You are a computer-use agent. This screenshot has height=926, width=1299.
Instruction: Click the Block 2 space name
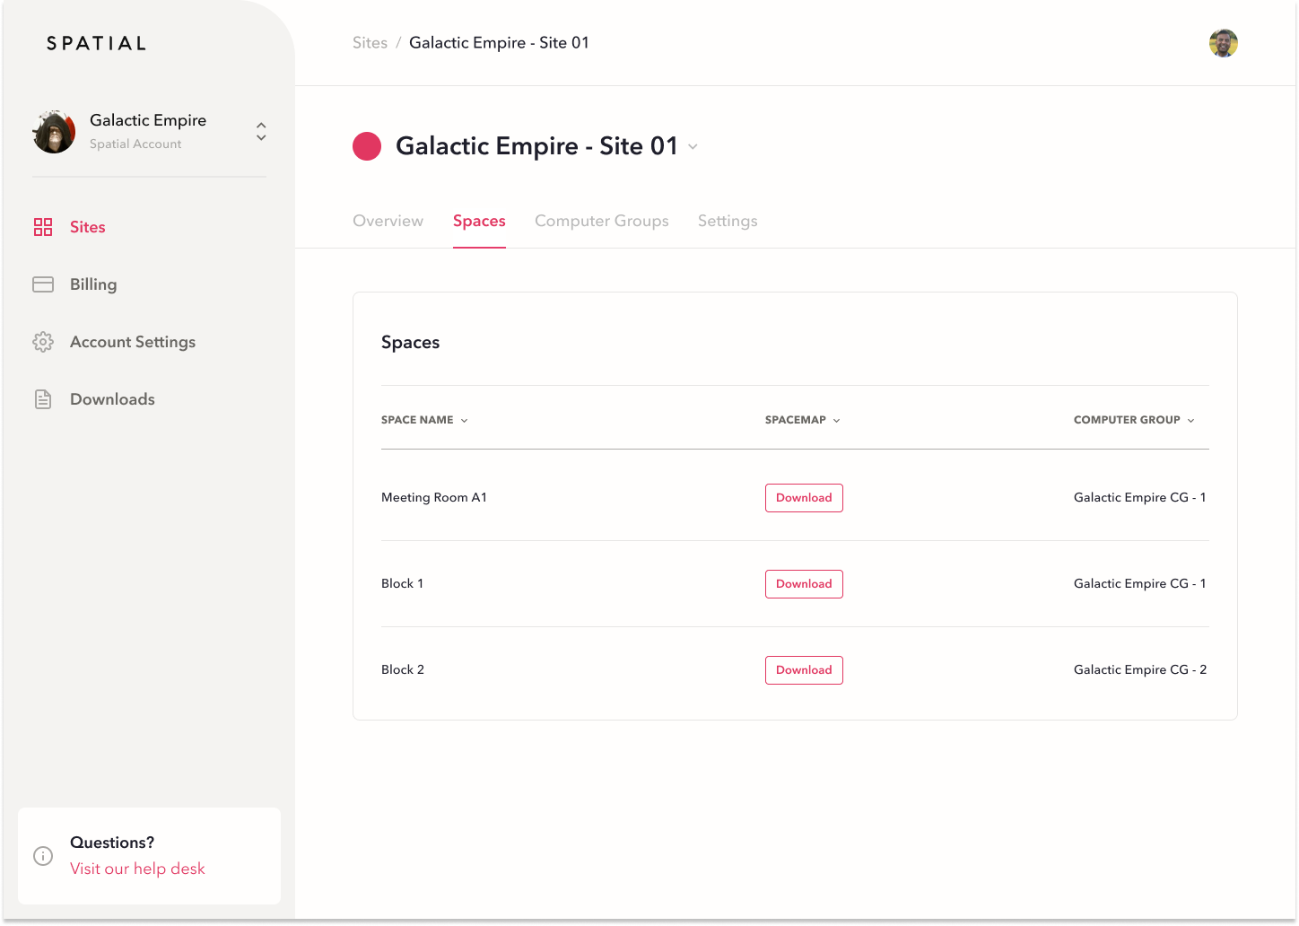(x=403, y=669)
